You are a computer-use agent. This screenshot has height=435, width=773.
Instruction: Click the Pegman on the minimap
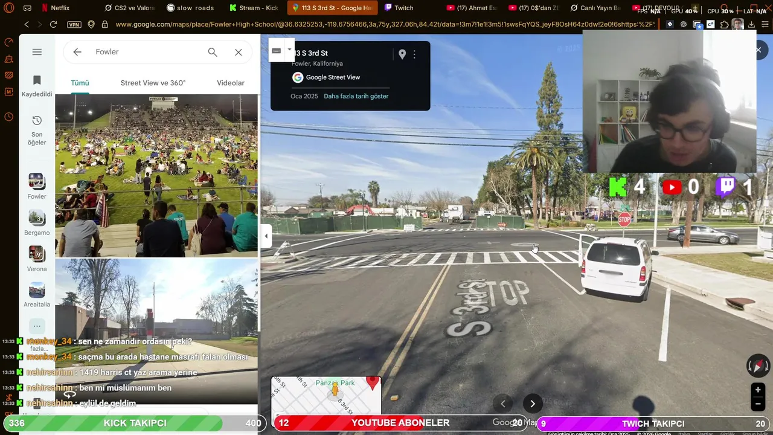click(335, 390)
